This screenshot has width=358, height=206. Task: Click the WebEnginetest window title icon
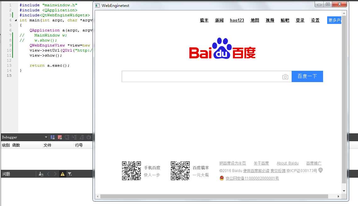[x=98, y=5]
